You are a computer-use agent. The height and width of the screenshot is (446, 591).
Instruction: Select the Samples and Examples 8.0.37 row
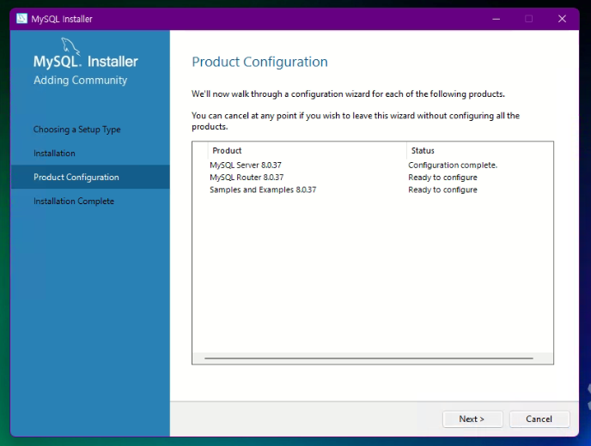[373, 190]
